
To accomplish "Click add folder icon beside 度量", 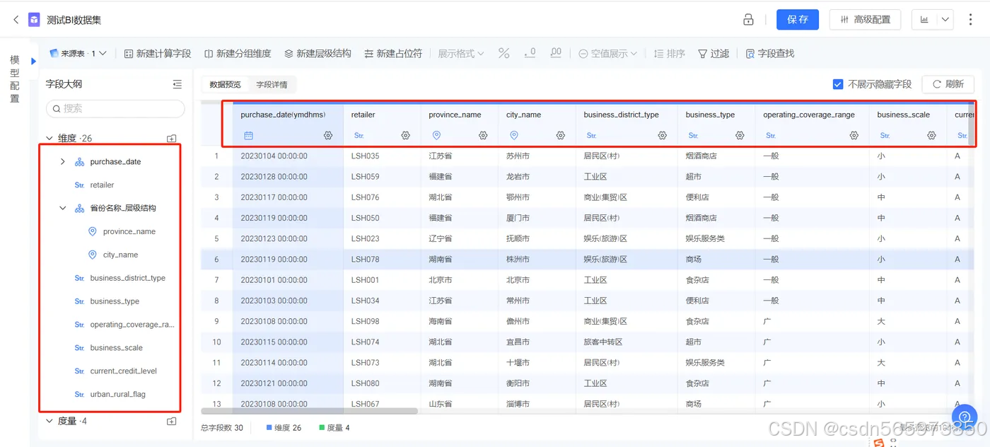I will pos(171,421).
